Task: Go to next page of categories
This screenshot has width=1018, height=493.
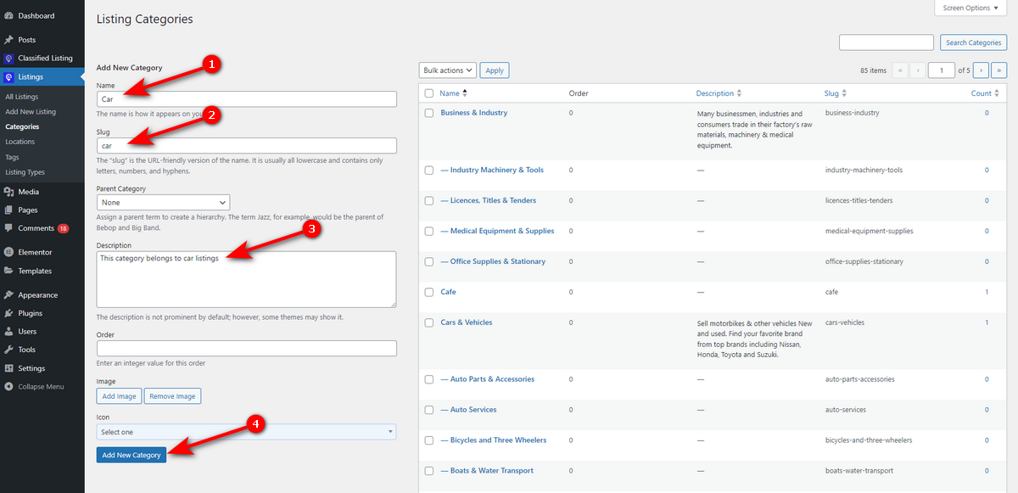Action: pos(981,70)
